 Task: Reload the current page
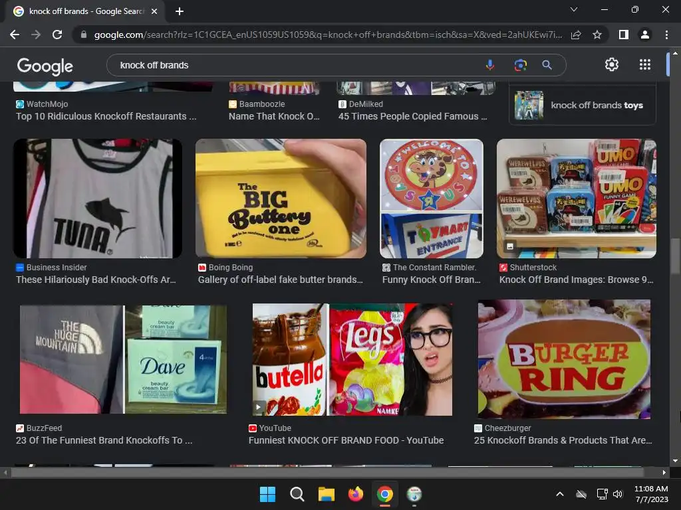(x=57, y=35)
